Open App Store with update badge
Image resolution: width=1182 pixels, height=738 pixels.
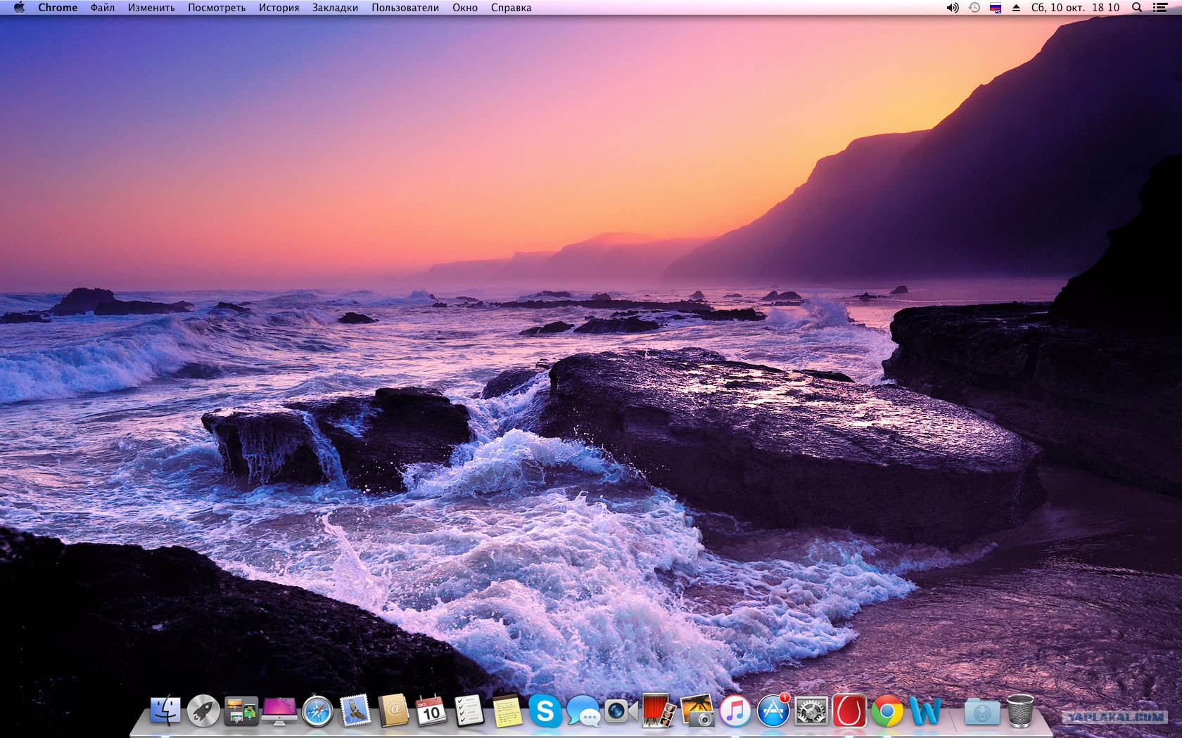pyautogui.click(x=774, y=711)
